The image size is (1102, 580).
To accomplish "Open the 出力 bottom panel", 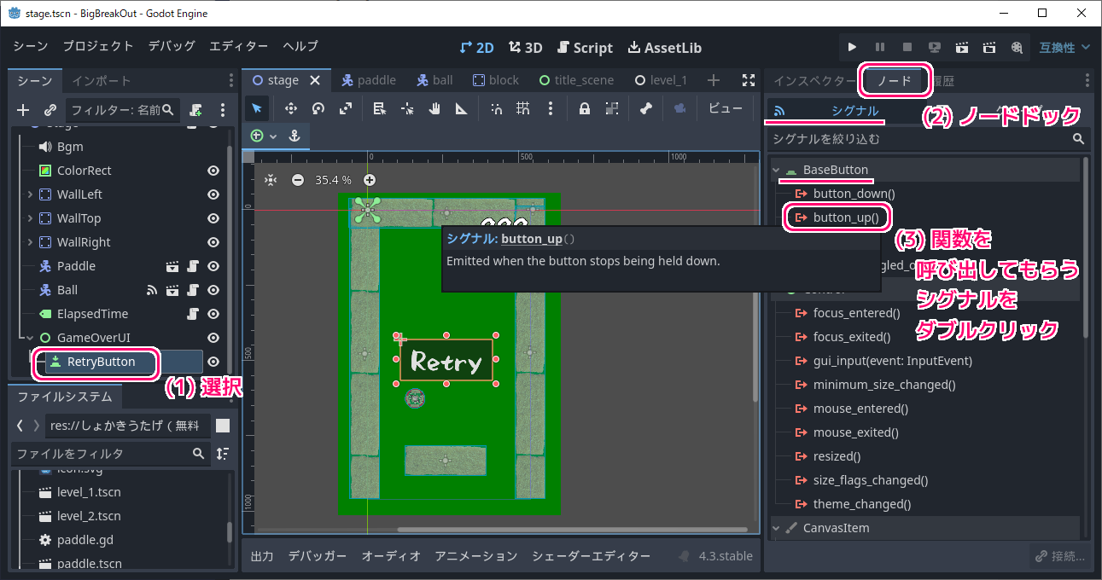I will (x=262, y=556).
